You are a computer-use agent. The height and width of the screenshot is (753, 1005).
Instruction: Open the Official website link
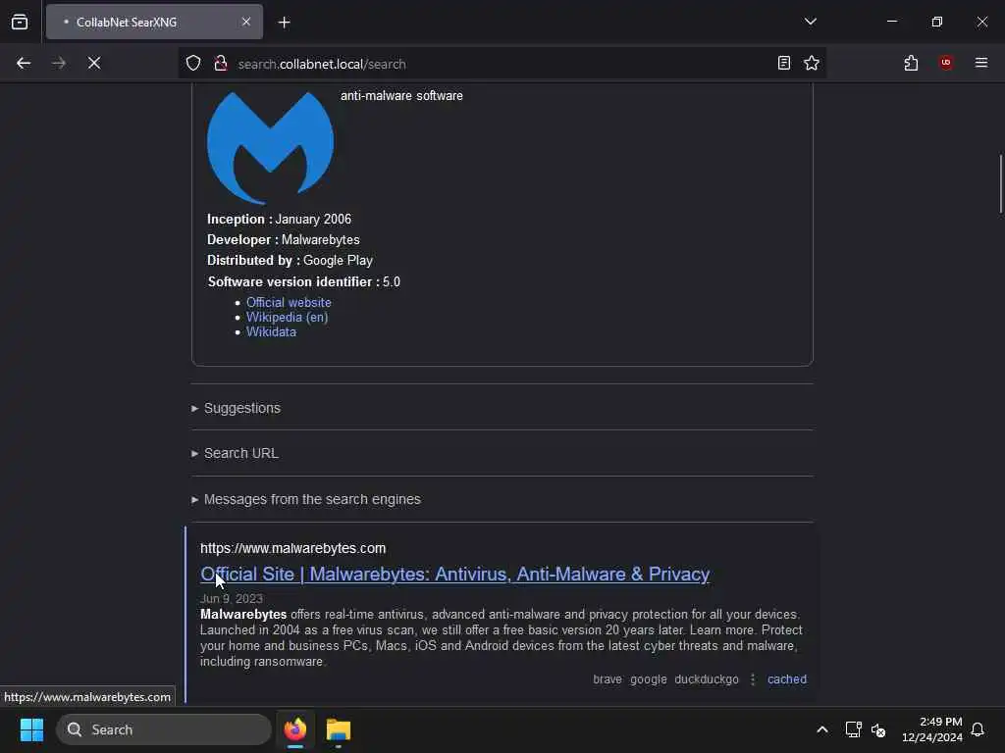click(x=289, y=302)
